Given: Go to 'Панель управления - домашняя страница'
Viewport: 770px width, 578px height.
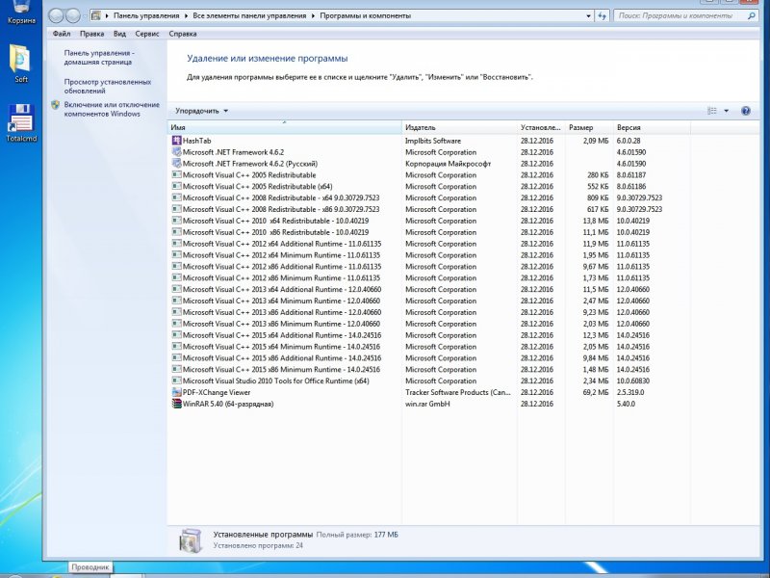Looking at the screenshot, I should [x=99, y=58].
